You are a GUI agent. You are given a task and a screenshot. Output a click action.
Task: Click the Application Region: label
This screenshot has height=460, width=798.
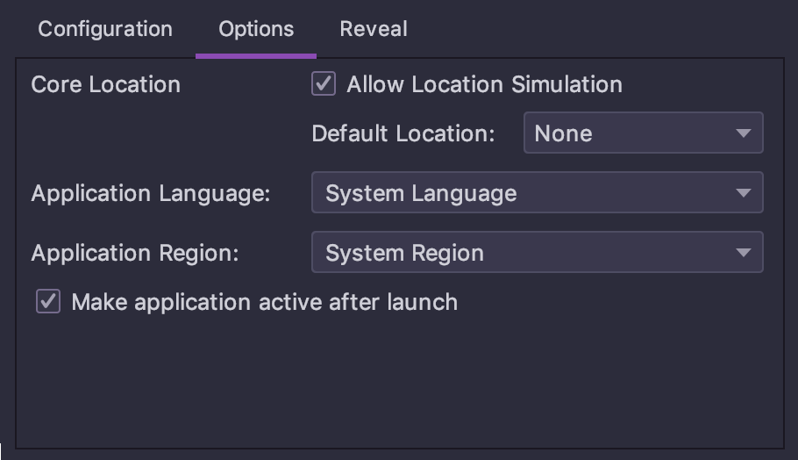135,253
